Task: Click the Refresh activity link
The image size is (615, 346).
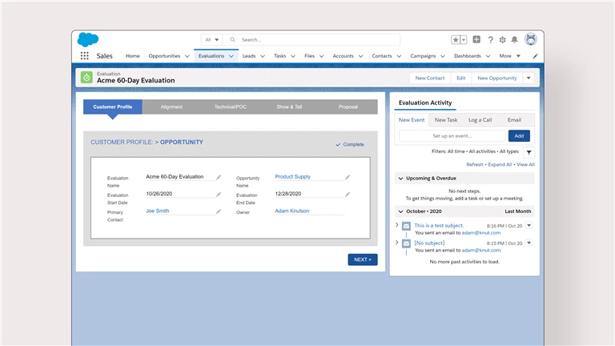Action: (475, 164)
